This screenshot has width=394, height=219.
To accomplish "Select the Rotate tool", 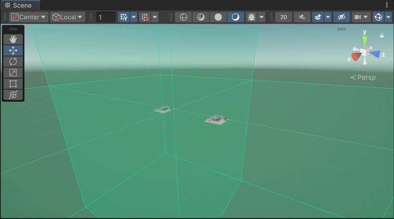I will coord(13,61).
